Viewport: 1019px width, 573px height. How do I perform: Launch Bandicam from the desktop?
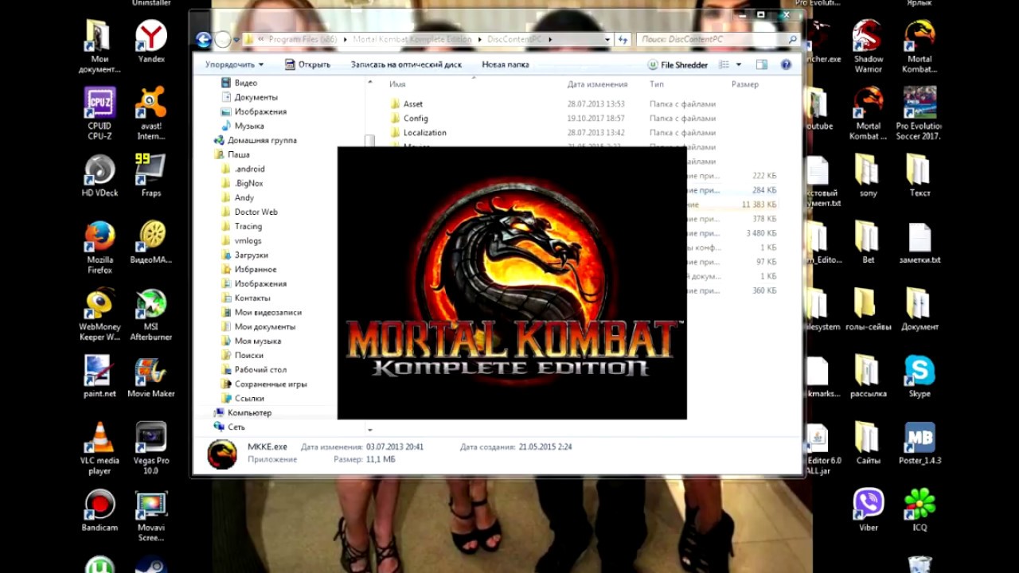click(100, 511)
